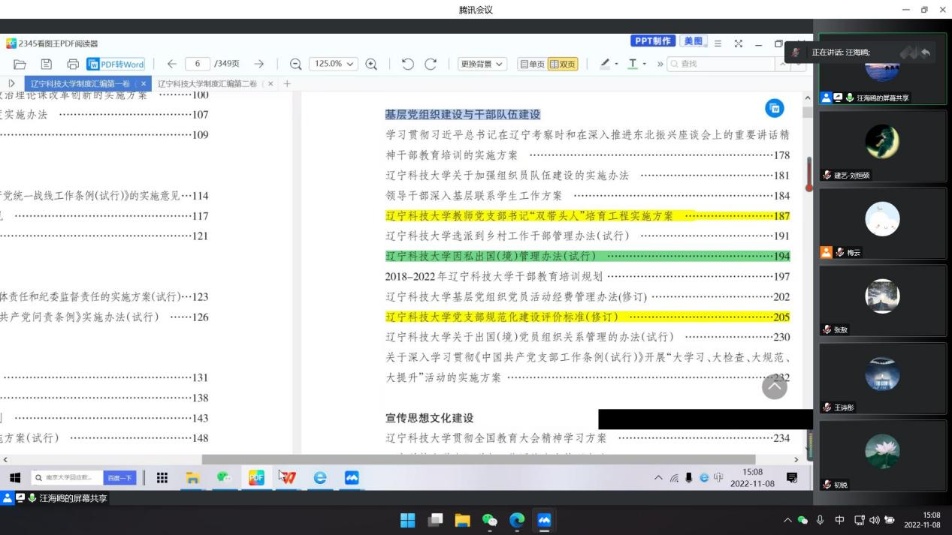Open a file with the folder icon

coord(20,65)
